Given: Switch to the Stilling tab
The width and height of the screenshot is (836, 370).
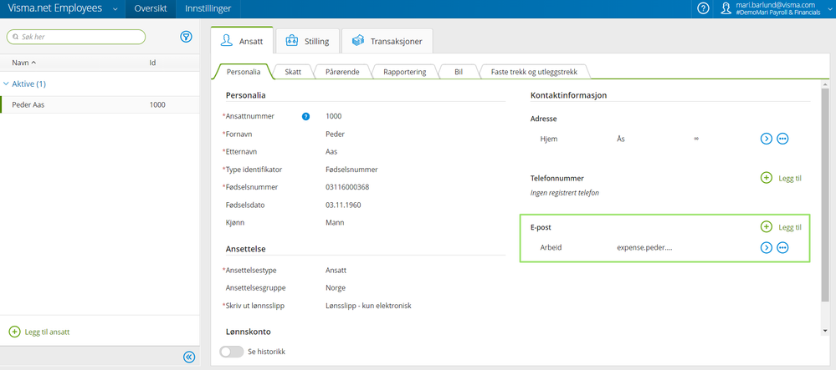Looking at the screenshot, I should [x=308, y=41].
